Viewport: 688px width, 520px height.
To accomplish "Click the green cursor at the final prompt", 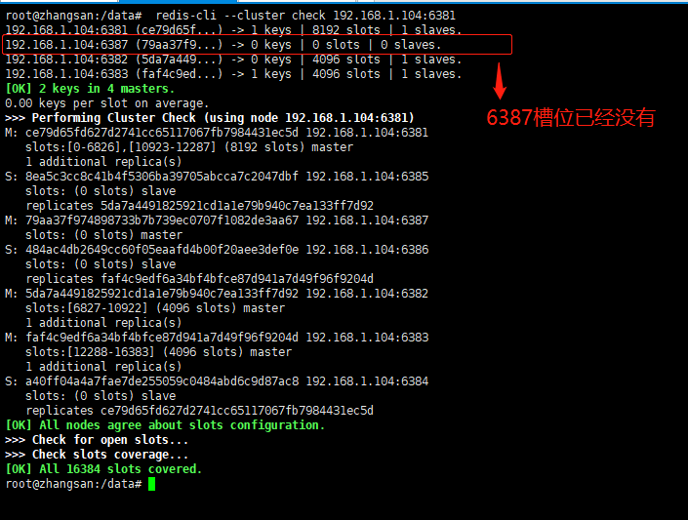I will [152, 484].
